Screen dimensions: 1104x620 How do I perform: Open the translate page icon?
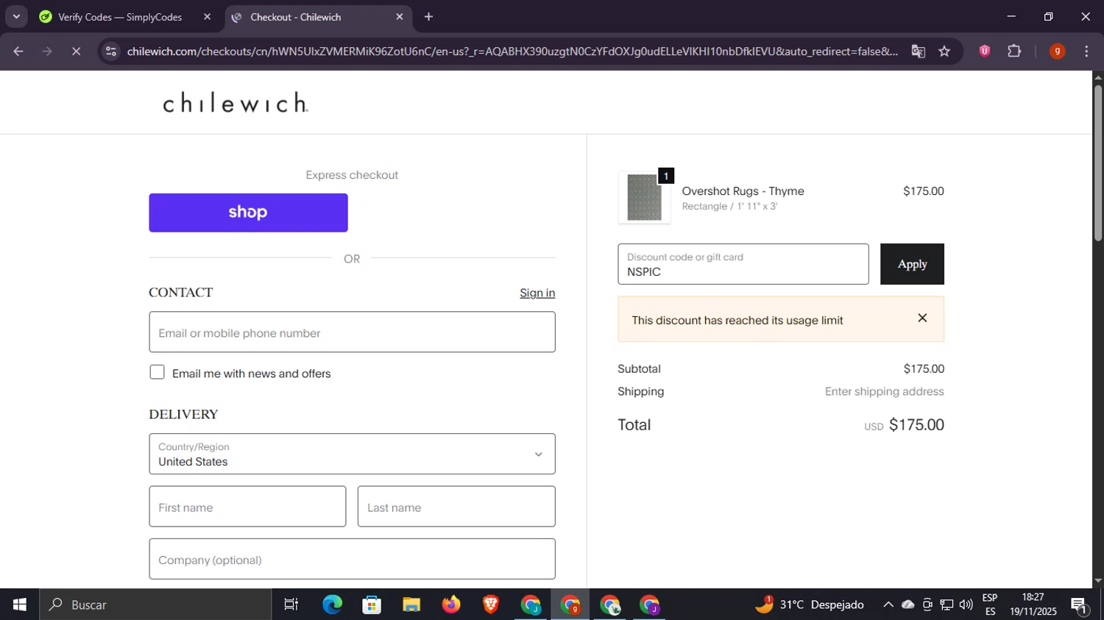pos(918,51)
